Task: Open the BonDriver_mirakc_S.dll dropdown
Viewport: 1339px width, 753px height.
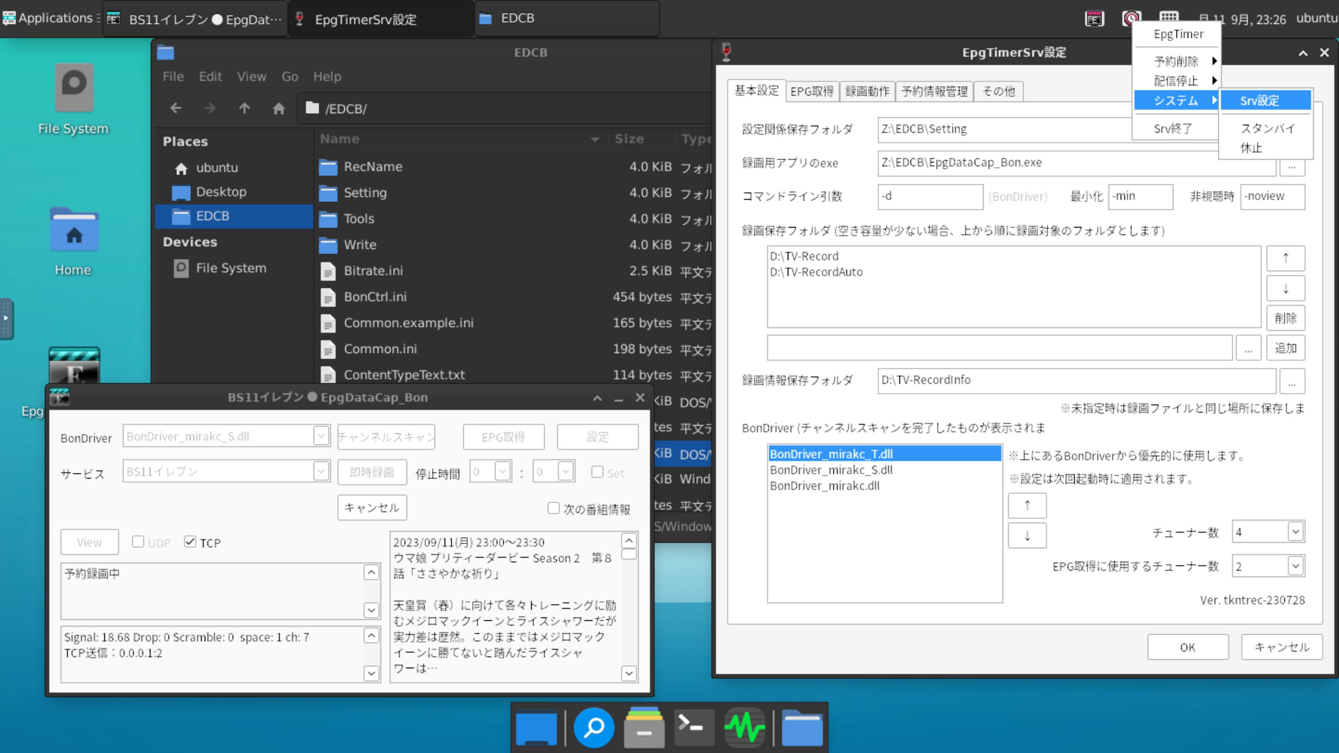Action: click(x=321, y=437)
